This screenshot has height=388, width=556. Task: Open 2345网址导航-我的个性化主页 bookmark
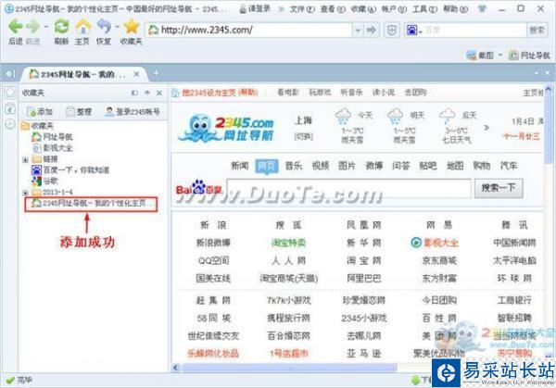(92, 204)
